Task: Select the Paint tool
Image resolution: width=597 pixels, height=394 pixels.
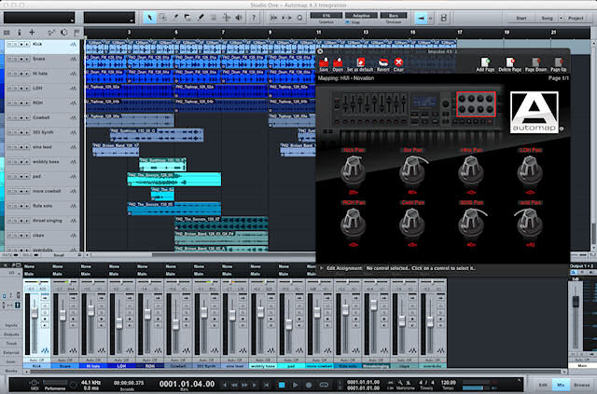Action: tap(201, 18)
